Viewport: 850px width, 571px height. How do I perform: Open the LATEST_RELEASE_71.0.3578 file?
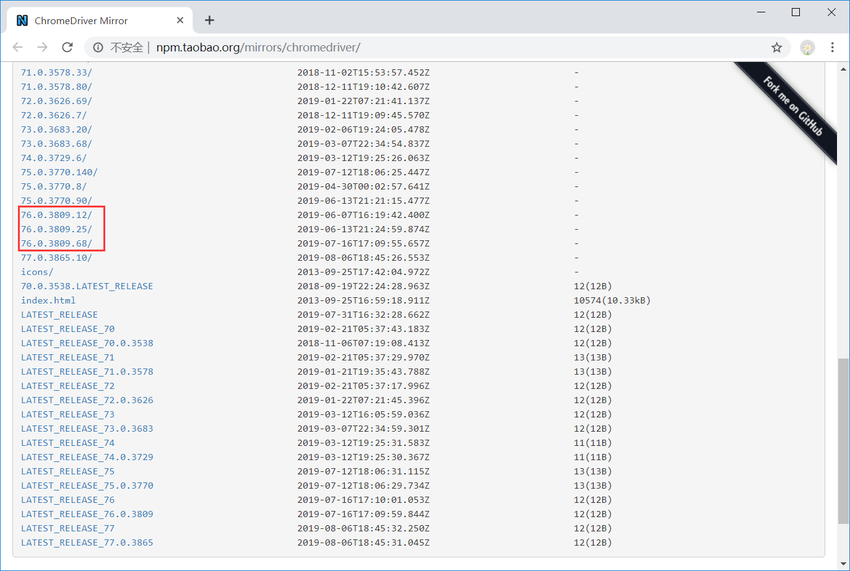pos(87,372)
